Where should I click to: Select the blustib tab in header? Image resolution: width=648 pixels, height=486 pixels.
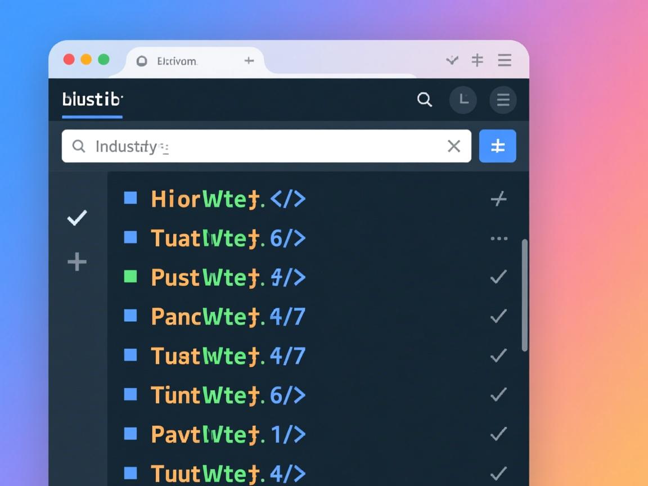pyautogui.click(x=92, y=100)
